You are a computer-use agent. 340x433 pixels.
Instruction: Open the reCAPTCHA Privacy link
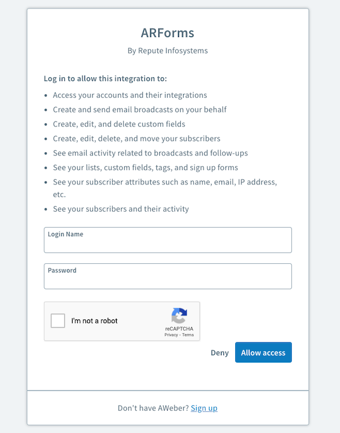click(171, 335)
